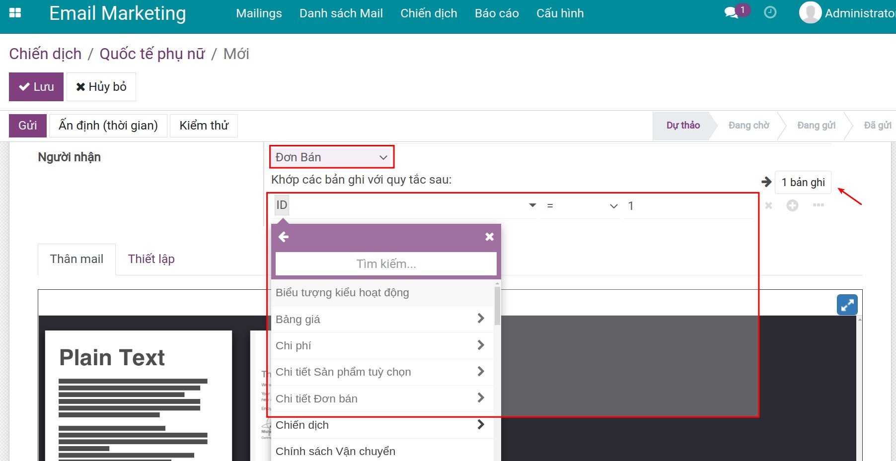
Task: Click the Kiểm thử test button
Action: click(x=204, y=126)
